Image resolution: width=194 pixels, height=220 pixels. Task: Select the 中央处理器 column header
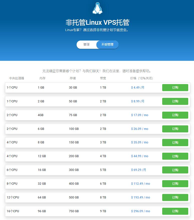(17, 78)
